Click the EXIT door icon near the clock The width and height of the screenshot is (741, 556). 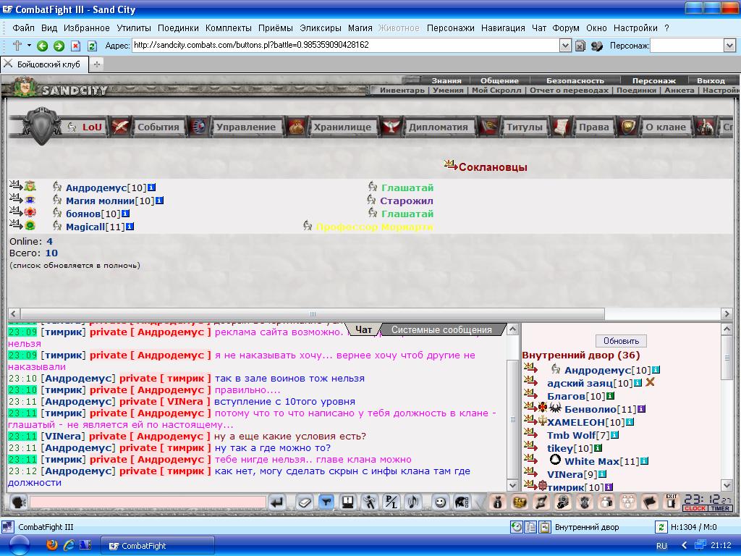click(671, 502)
